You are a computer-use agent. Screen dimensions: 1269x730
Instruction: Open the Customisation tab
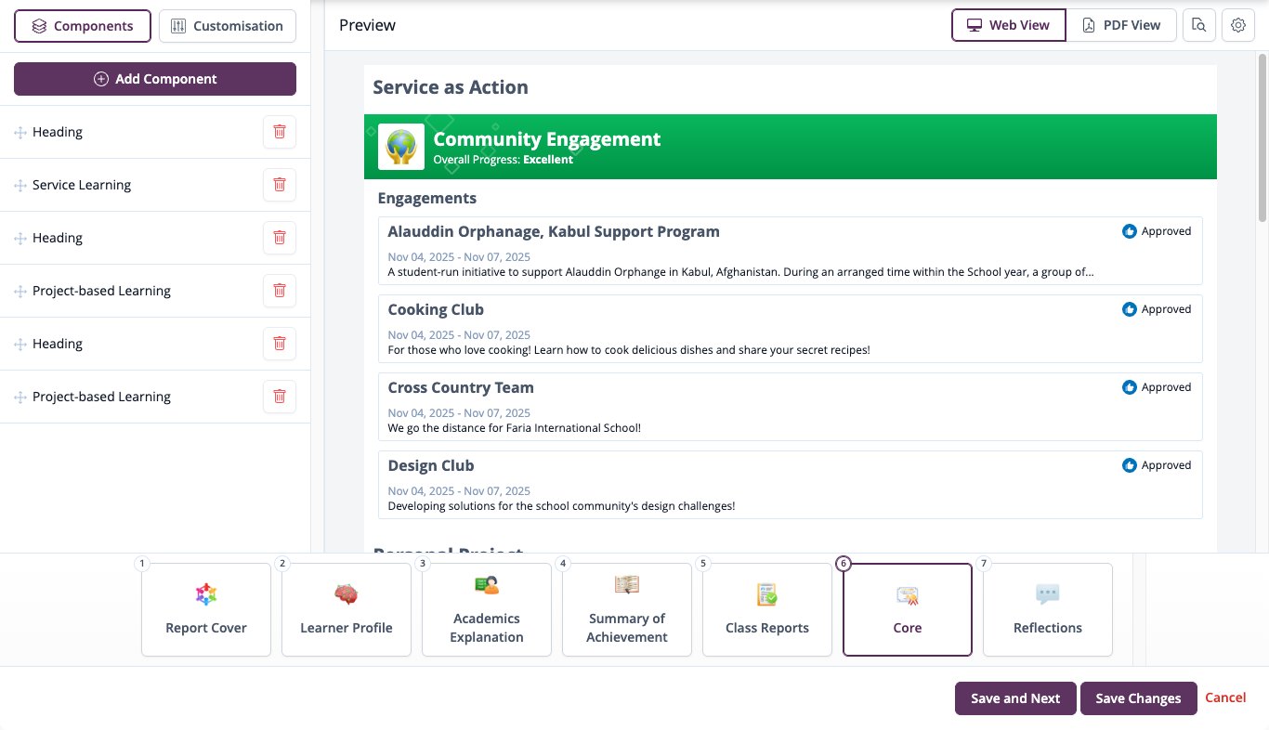[x=228, y=26]
